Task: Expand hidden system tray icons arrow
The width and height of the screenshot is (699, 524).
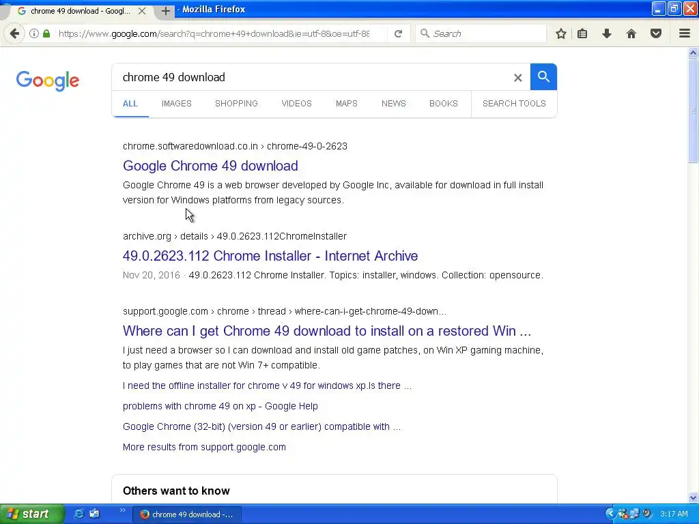Action: click(x=610, y=514)
